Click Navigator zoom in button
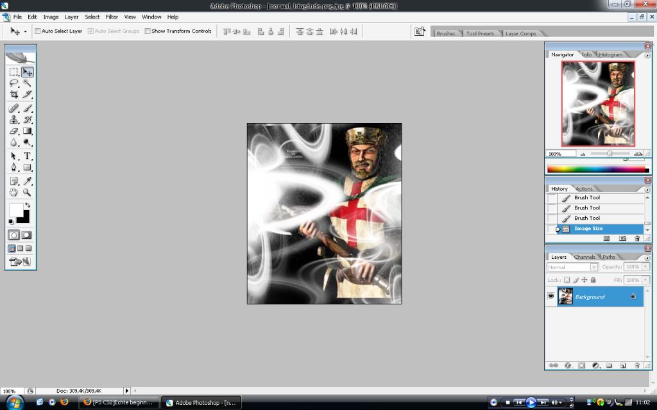Viewport: 657px width, 410px height. (638, 154)
